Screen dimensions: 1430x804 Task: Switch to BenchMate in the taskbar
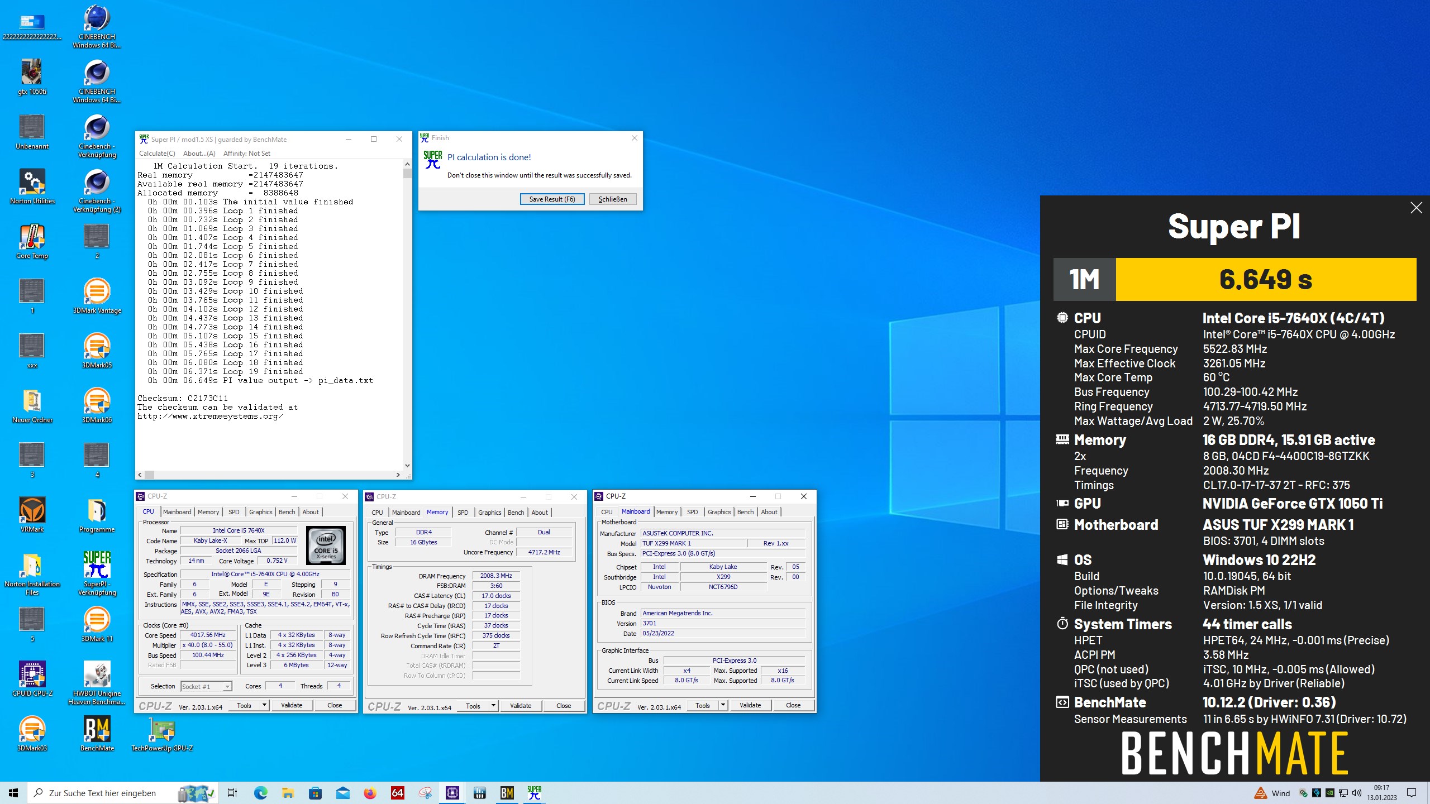pos(507,793)
